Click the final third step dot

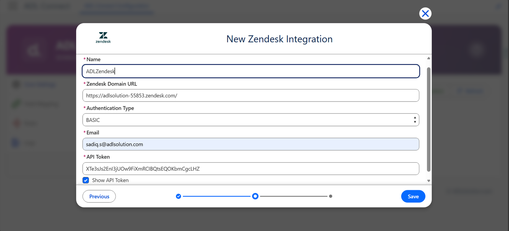[x=331, y=196]
